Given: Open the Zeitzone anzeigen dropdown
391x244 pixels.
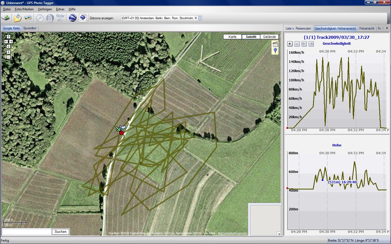Looking at the screenshot, I should pyautogui.click(x=200, y=18).
